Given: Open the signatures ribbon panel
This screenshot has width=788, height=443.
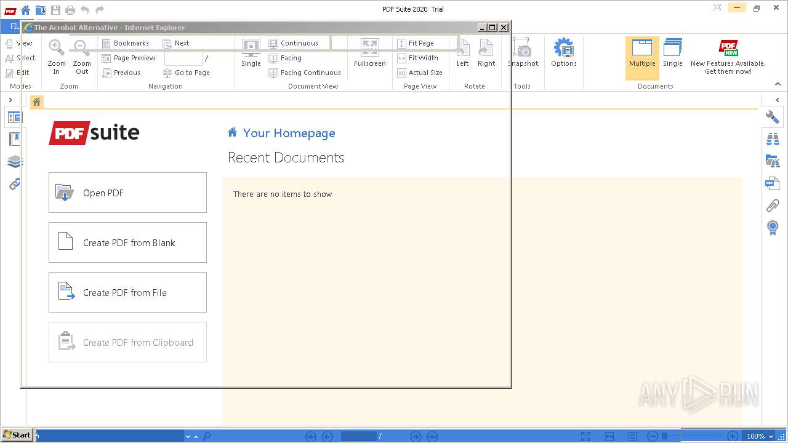Looking at the screenshot, I should [x=773, y=228].
